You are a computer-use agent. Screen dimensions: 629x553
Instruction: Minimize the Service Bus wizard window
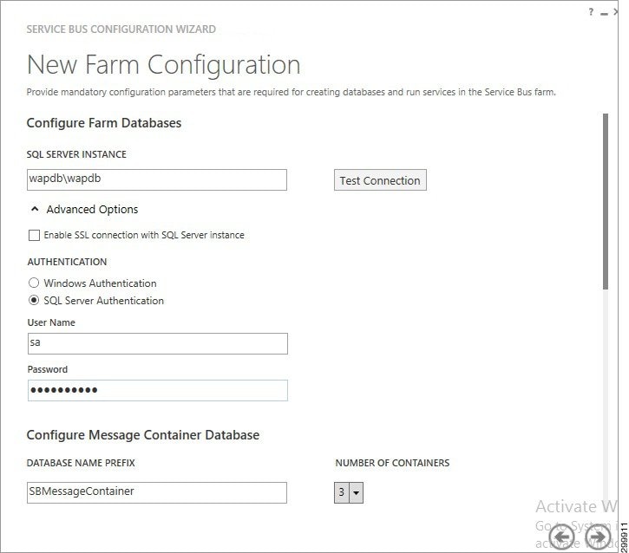click(604, 14)
